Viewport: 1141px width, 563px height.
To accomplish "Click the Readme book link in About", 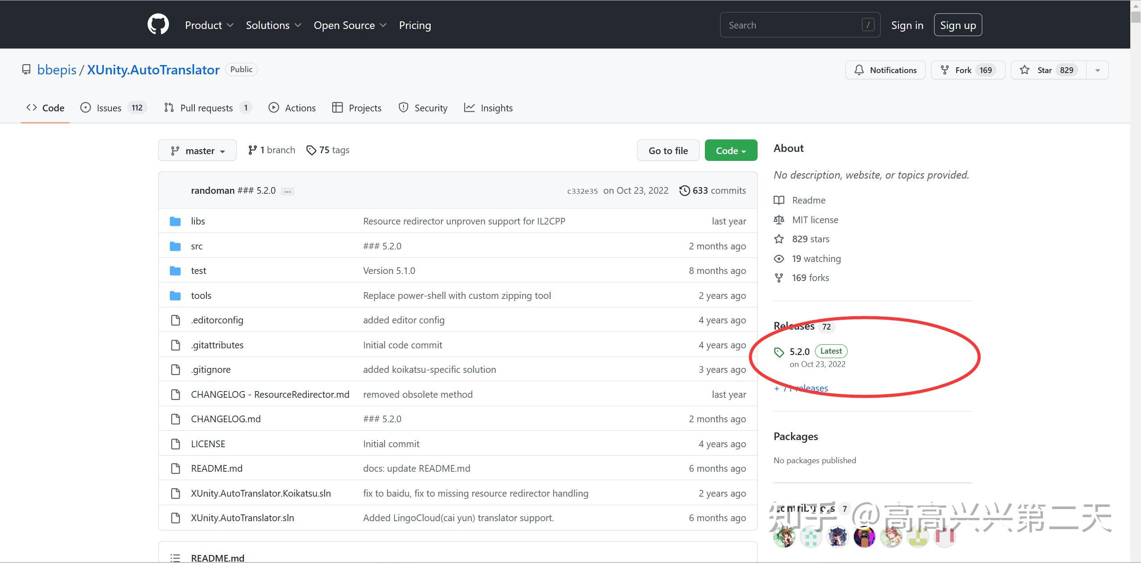I will point(808,200).
